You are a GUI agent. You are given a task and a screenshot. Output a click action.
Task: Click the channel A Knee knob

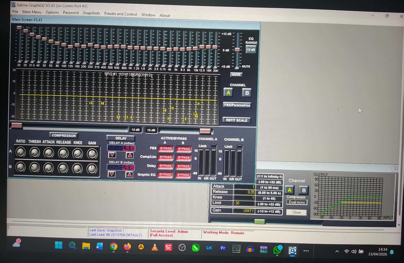78,154
